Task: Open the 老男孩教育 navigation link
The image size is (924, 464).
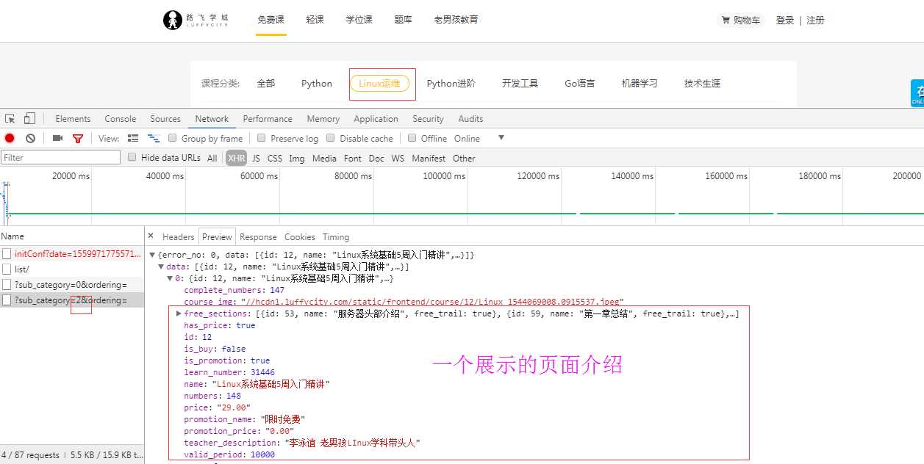Action: click(456, 20)
